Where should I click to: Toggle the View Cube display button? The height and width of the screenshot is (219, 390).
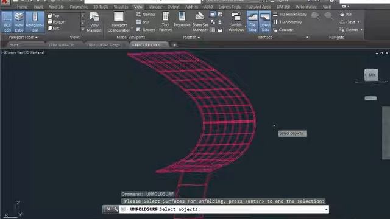click(x=19, y=22)
